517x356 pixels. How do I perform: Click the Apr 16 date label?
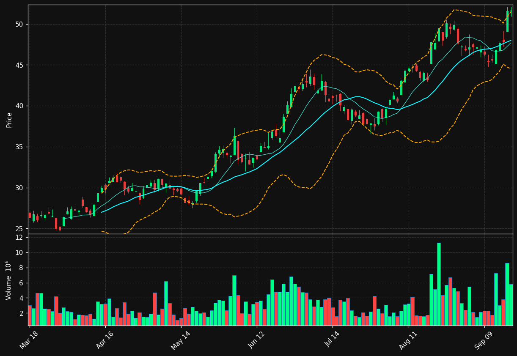click(104, 340)
